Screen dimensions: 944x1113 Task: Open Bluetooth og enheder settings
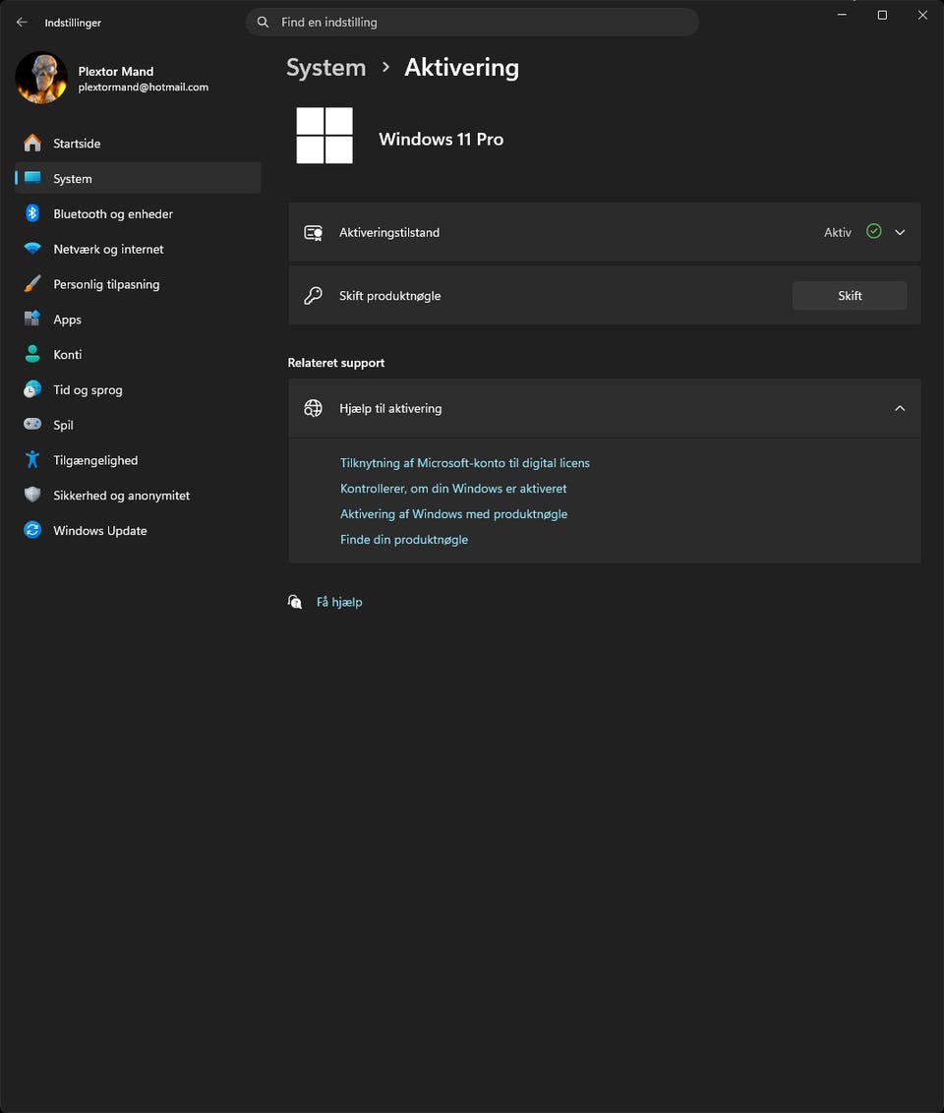click(x=138, y=213)
